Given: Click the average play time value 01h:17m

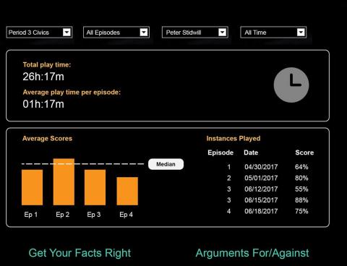Looking at the screenshot, I should click(43, 104).
